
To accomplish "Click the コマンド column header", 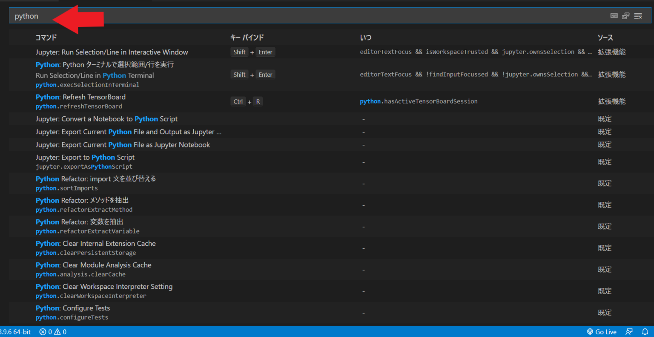I will [x=46, y=37].
